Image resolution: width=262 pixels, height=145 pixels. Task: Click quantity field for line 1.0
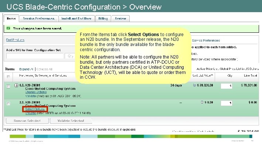tap(227, 86)
